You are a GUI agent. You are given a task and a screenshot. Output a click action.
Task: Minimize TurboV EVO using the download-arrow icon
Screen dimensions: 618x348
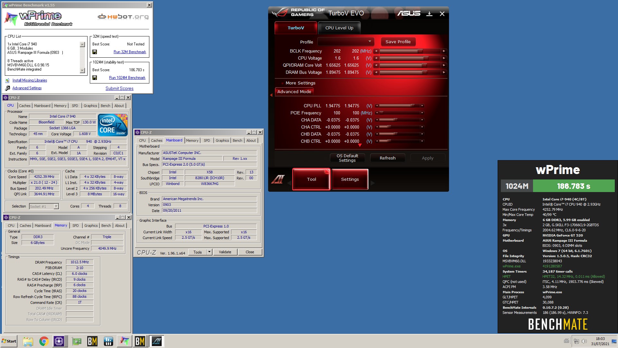point(429,14)
